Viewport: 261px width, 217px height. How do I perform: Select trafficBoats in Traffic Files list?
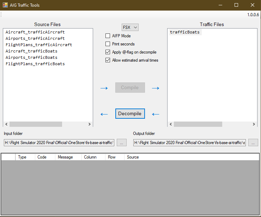coord(184,32)
